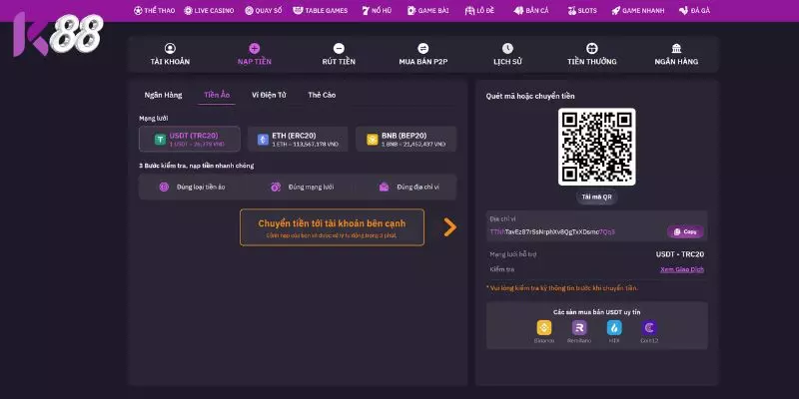This screenshot has height=399, width=799.
Task: Click the orange right chevron arrow
Action: 450,227
